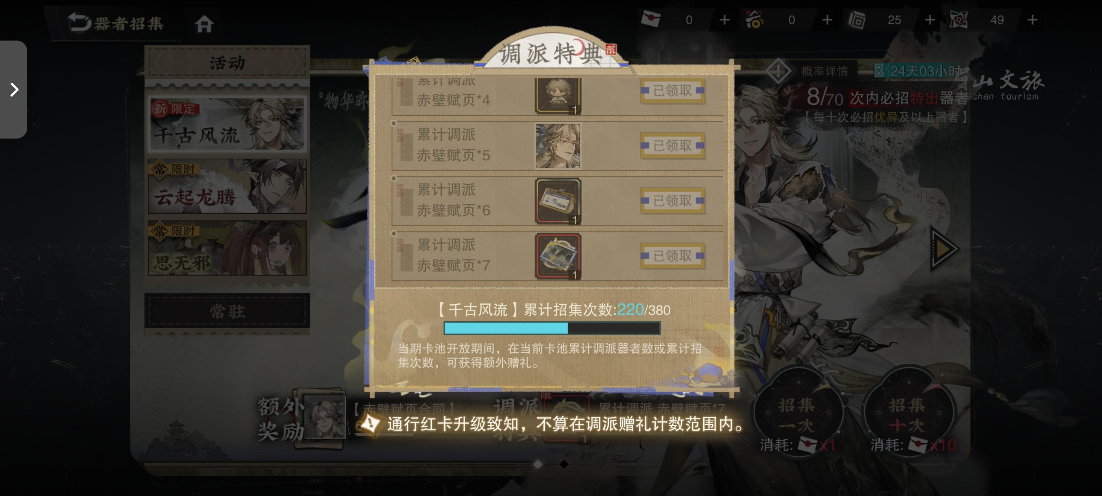Viewport: 1102px width, 496px height.
Task: Tap the chibi reward icon for 赤壁赋页*4
Action: click(x=558, y=95)
